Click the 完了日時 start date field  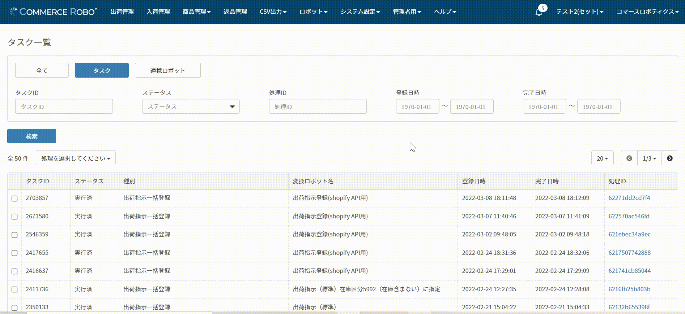point(545,106)
